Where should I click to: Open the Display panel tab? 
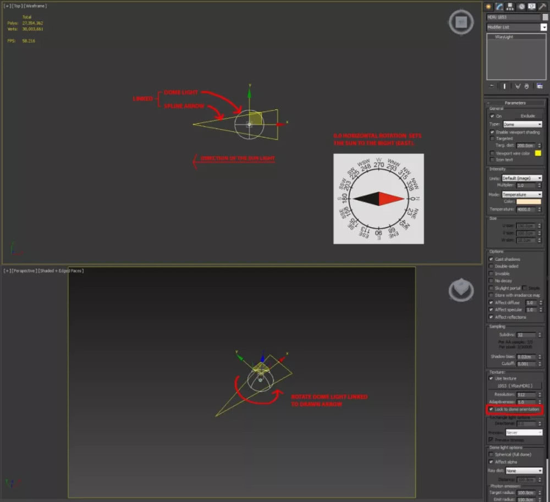point(531,6)
